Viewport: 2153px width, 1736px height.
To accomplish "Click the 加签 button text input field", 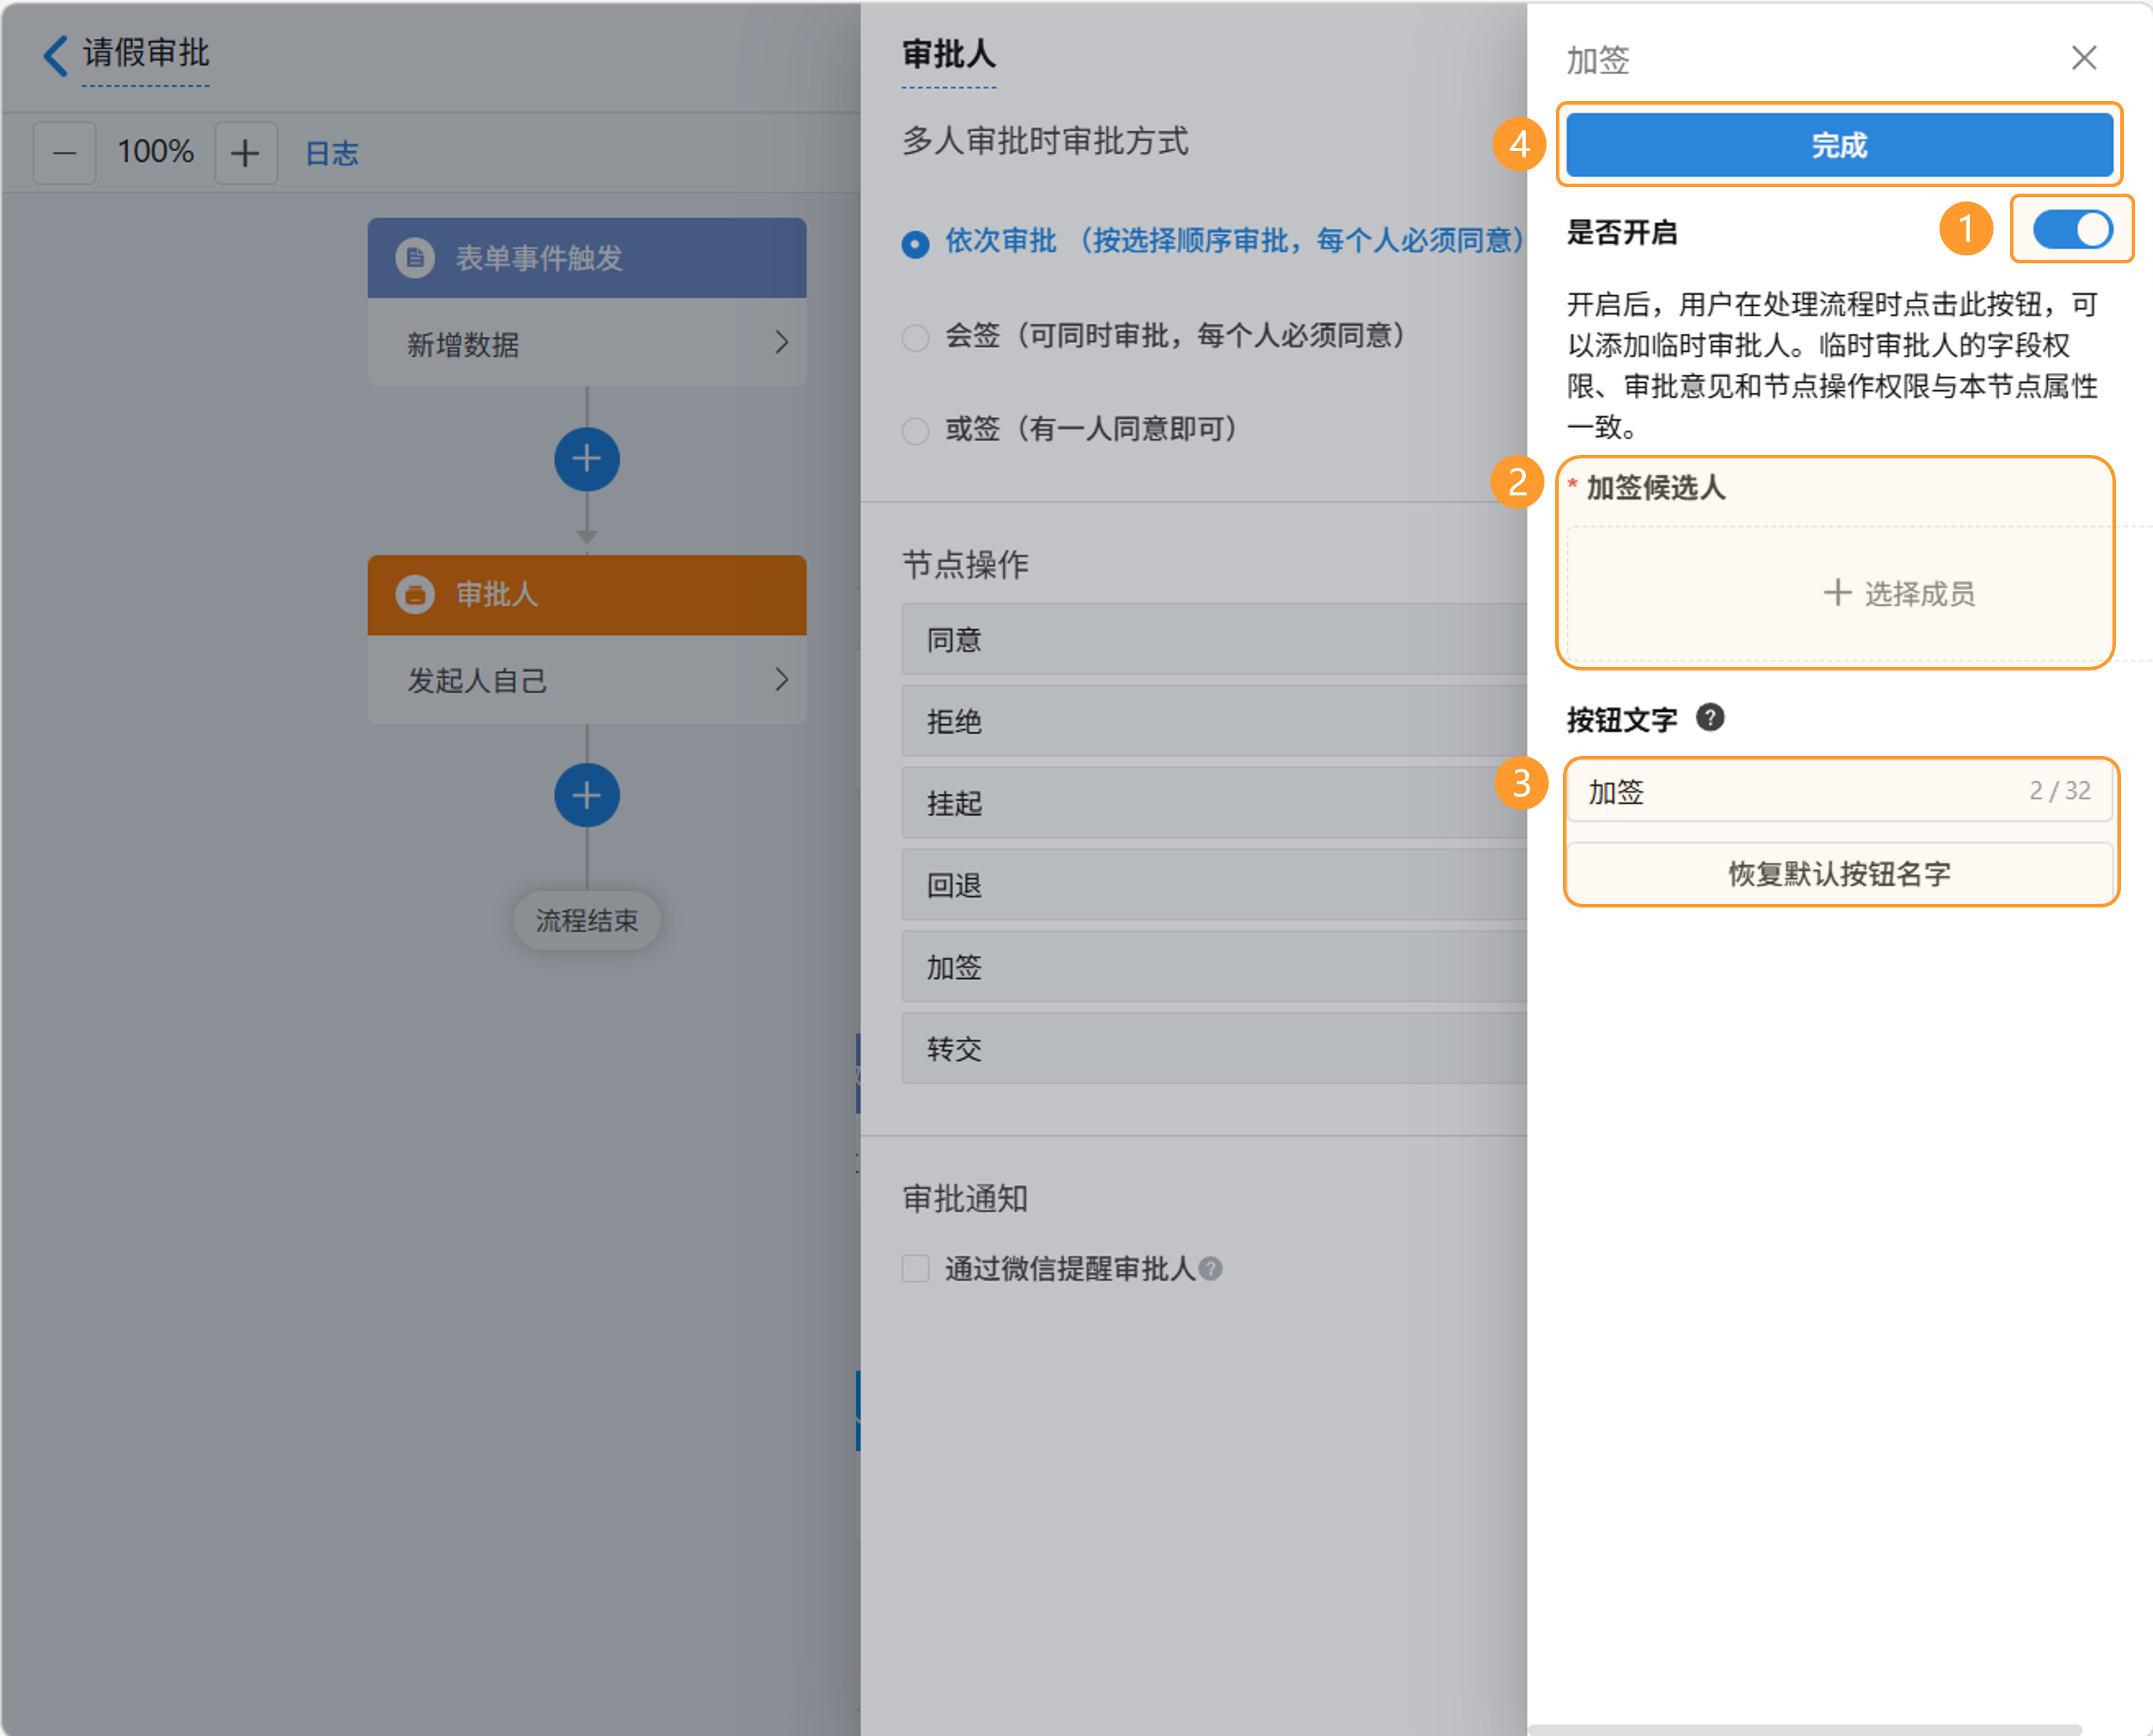I will point(1800,791).
